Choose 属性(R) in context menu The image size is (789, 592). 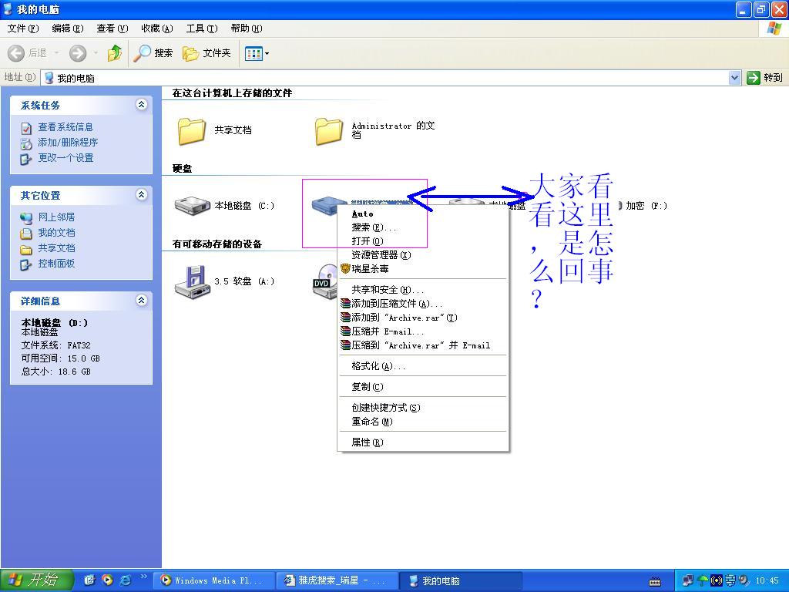click(x=423, y=442)
